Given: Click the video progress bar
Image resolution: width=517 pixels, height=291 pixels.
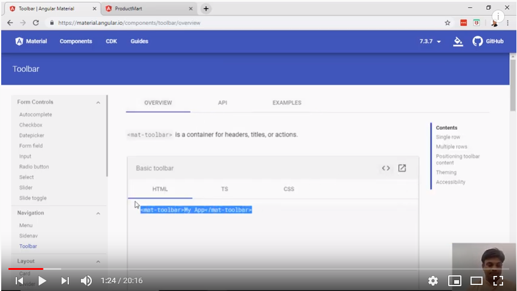Looking at the screenshot, I should tap(242, 269).
